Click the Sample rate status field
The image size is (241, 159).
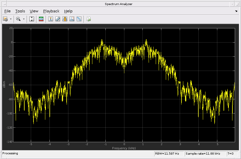click(203, 154)
